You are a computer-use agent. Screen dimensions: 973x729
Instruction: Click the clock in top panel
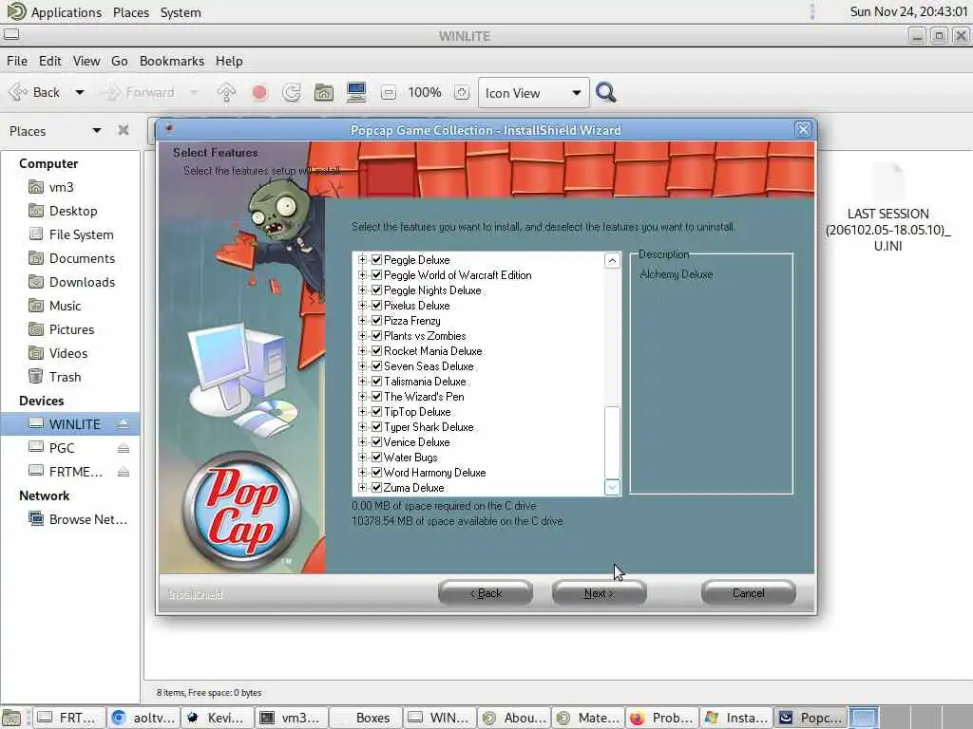click(x=908, y=11)
